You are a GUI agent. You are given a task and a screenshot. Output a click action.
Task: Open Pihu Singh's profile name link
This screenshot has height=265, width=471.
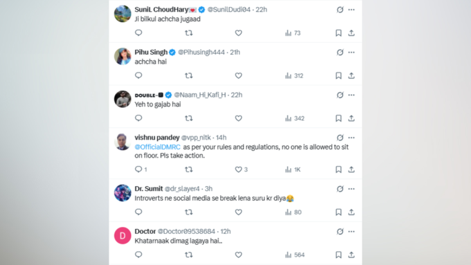tap(151, 52)
